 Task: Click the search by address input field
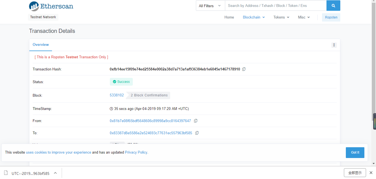pos(276,6)
